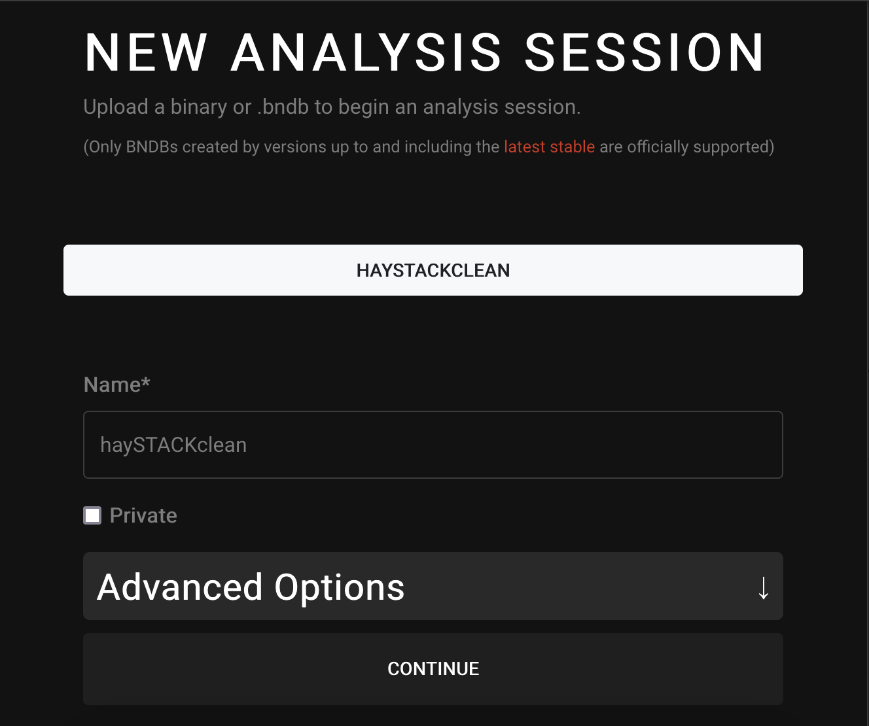
Task: Open the red latest stable link
Action: 549,147
